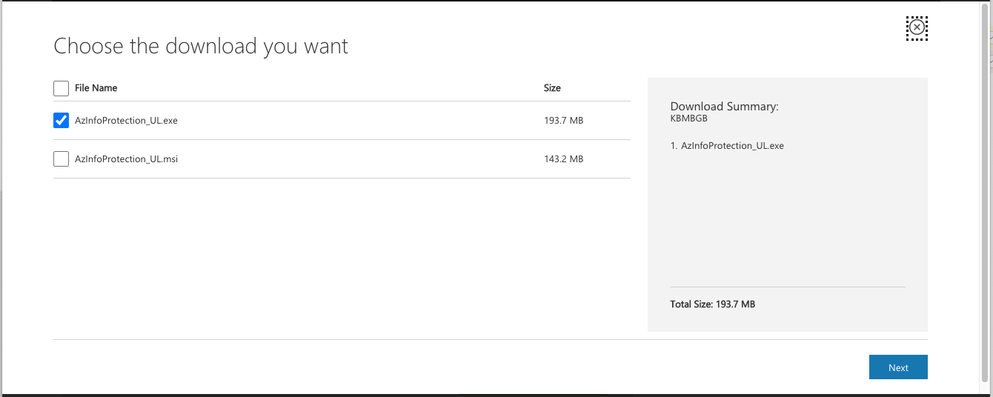
Task: Click the 193.7 MB size in the exe row
Action: (x=563, y=121)
